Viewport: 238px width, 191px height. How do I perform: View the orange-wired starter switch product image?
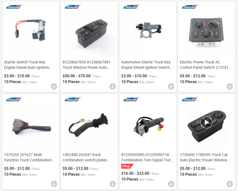point(31,30)
